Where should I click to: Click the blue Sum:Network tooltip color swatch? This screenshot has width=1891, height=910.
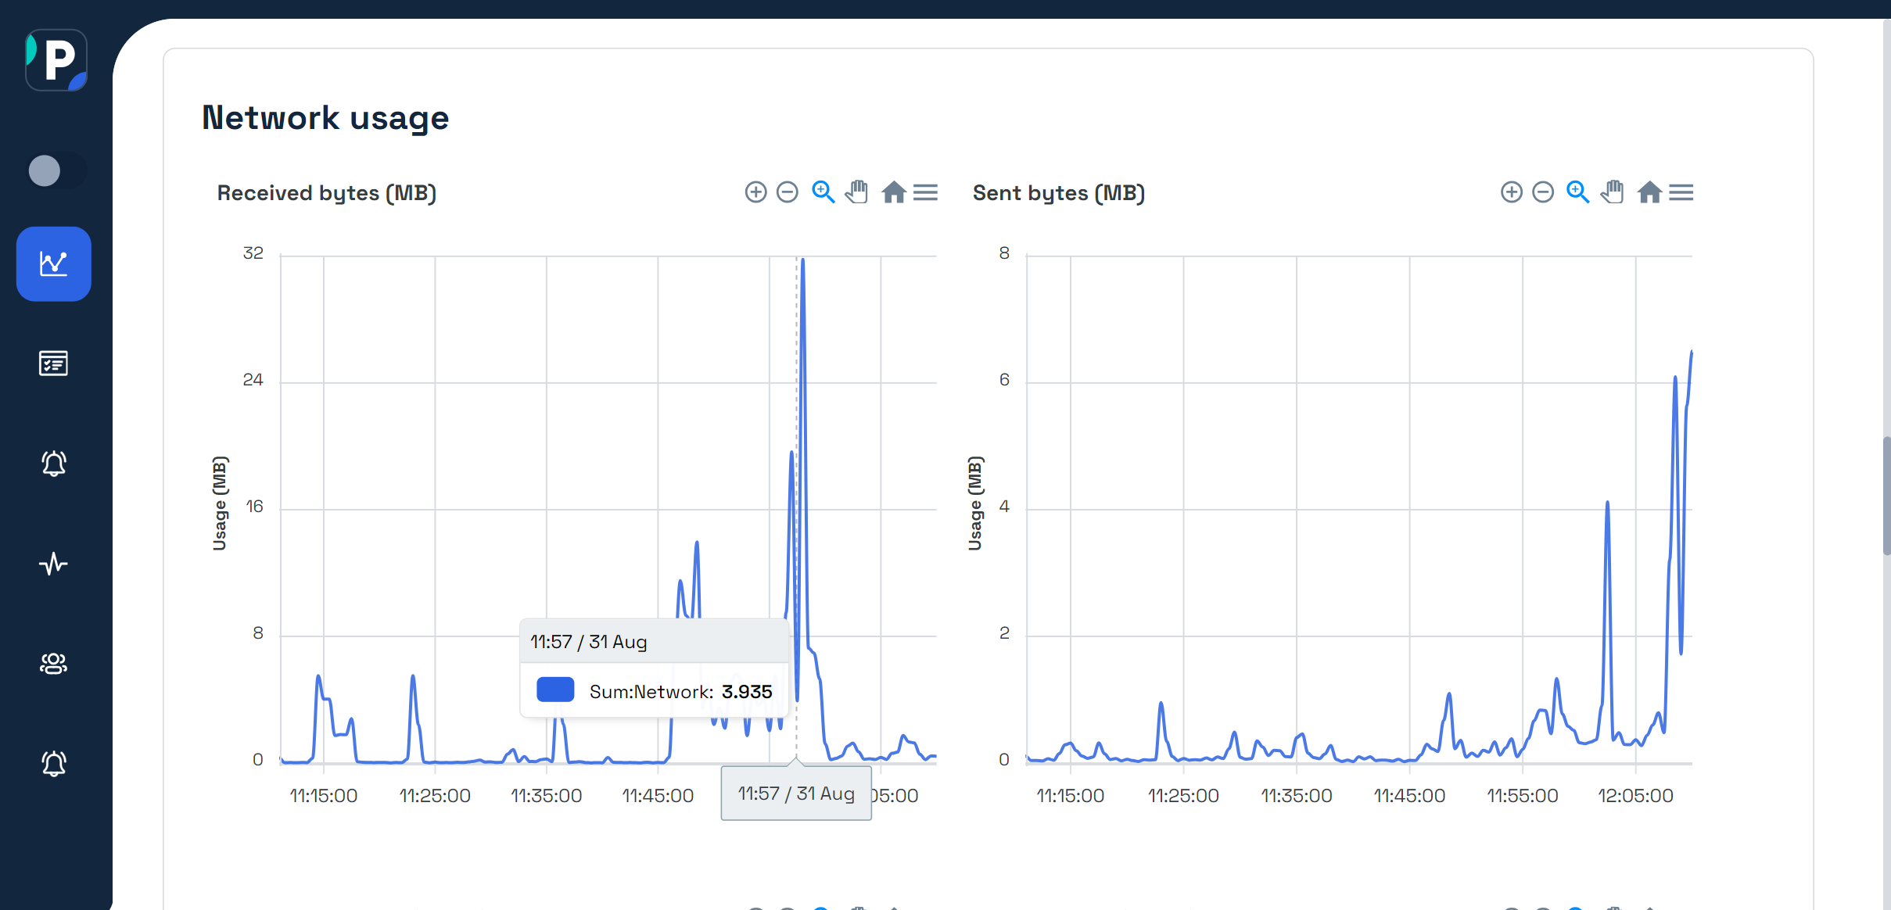tap(555, 690)
